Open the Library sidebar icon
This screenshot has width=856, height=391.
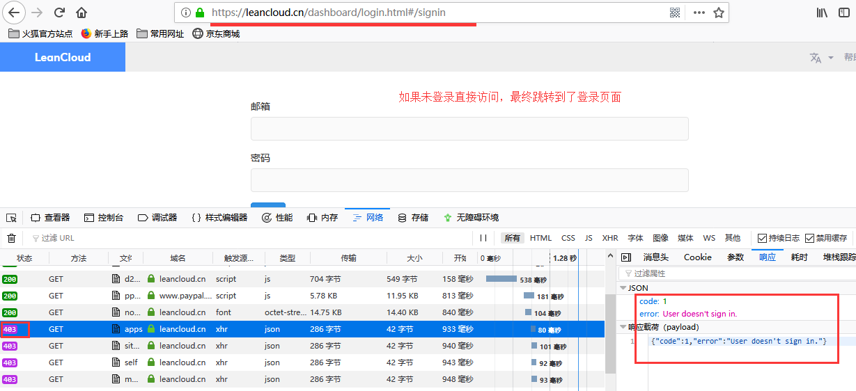pyautogui.click(x=822, y=13)
